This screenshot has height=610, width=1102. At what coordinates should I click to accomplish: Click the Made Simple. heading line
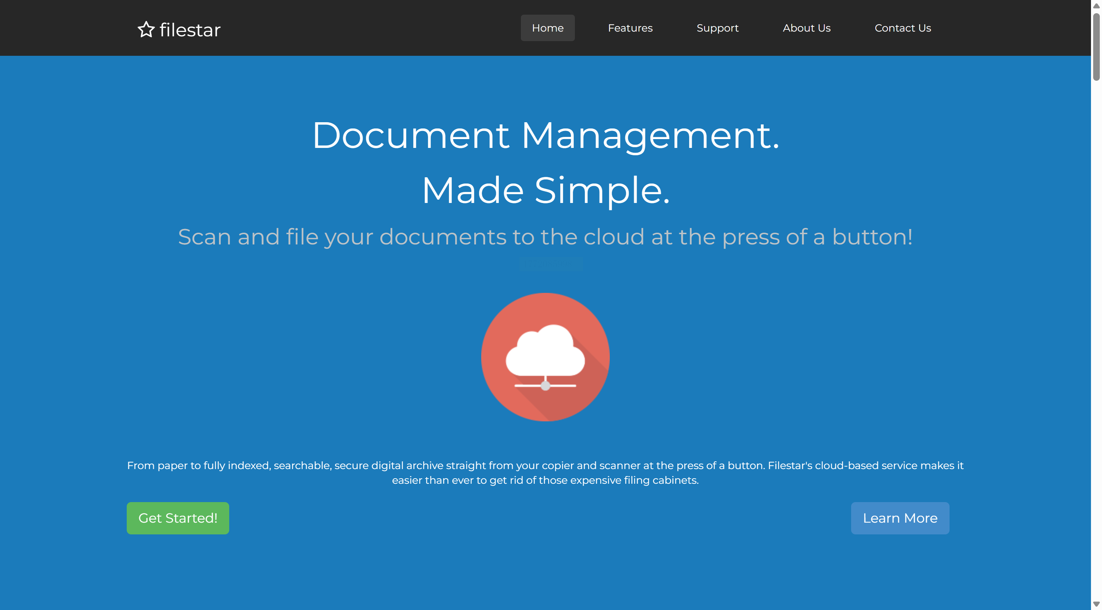click(545, 190)
